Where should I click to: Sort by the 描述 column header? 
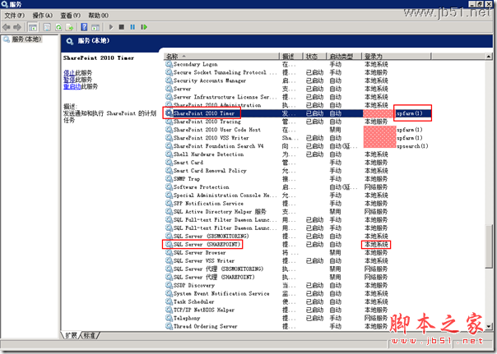tap(291, 57)
